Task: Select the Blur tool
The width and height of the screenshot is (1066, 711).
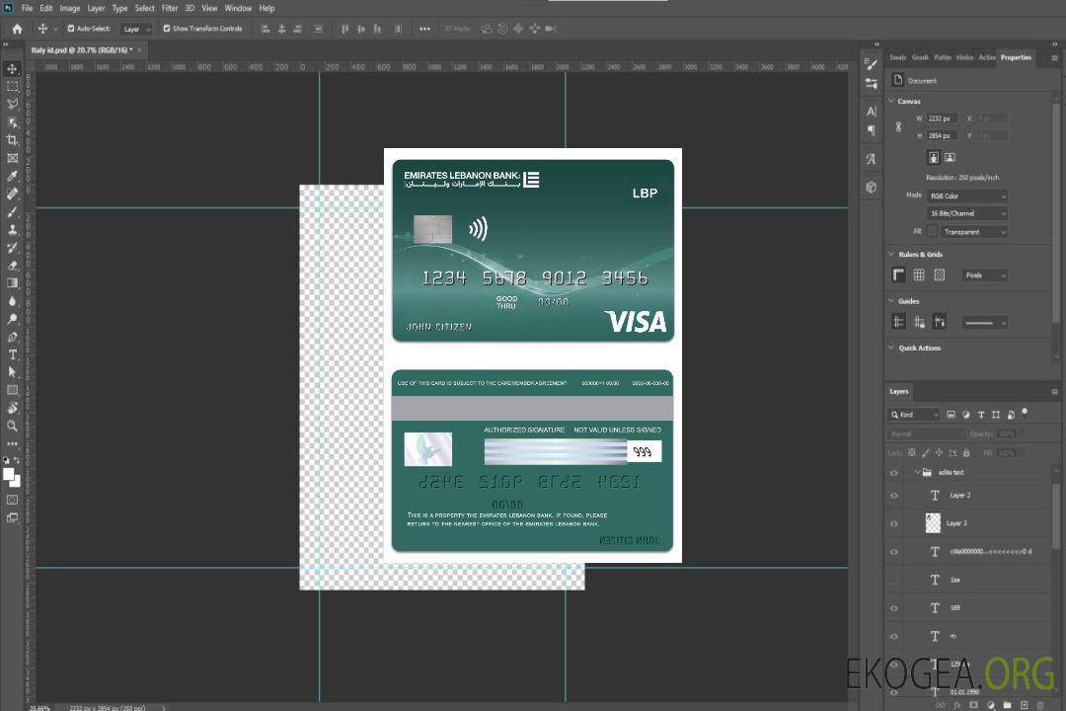Action: [x=12, y=301]
